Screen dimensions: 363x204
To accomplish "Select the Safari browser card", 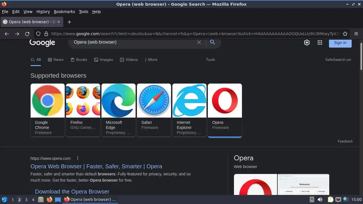I will pyautogui.click(x=154, y=110).
